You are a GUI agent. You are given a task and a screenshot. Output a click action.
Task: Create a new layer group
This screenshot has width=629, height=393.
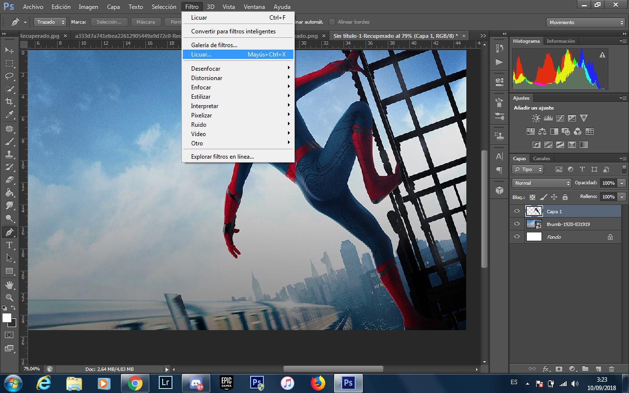point(585,368)
